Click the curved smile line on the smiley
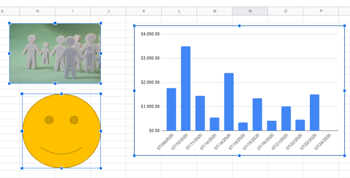This screenshot has width=350, height=178. click(x=62, y=153)
